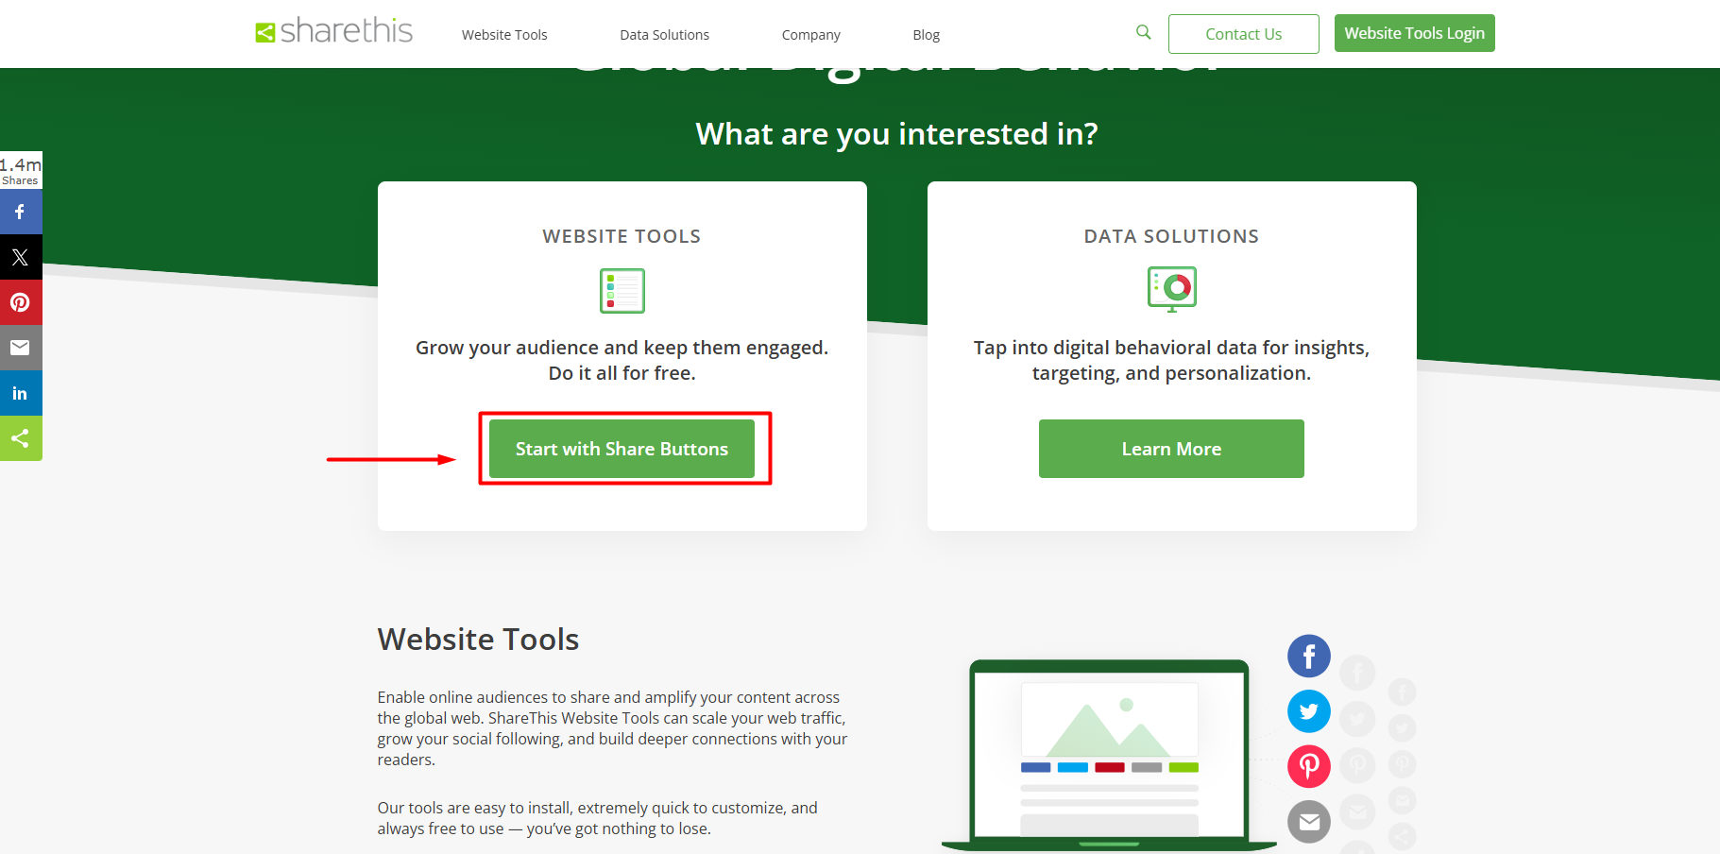Click the 'What are you interested in?' heading
The height and width of the screenshot is (854, 1720).
click(896, 134)
